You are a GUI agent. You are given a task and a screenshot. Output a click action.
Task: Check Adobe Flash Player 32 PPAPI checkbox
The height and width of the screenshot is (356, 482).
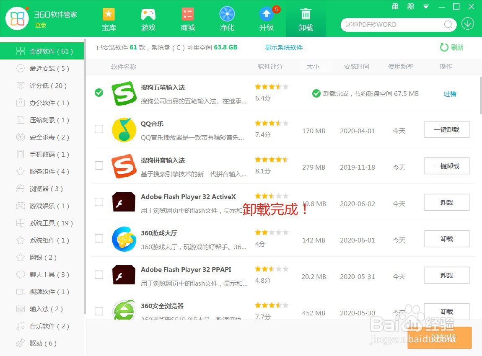pyautogui.click(x=99, y=275)
